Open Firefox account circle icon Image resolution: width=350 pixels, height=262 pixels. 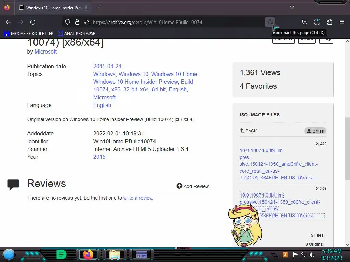pos(317,22)
